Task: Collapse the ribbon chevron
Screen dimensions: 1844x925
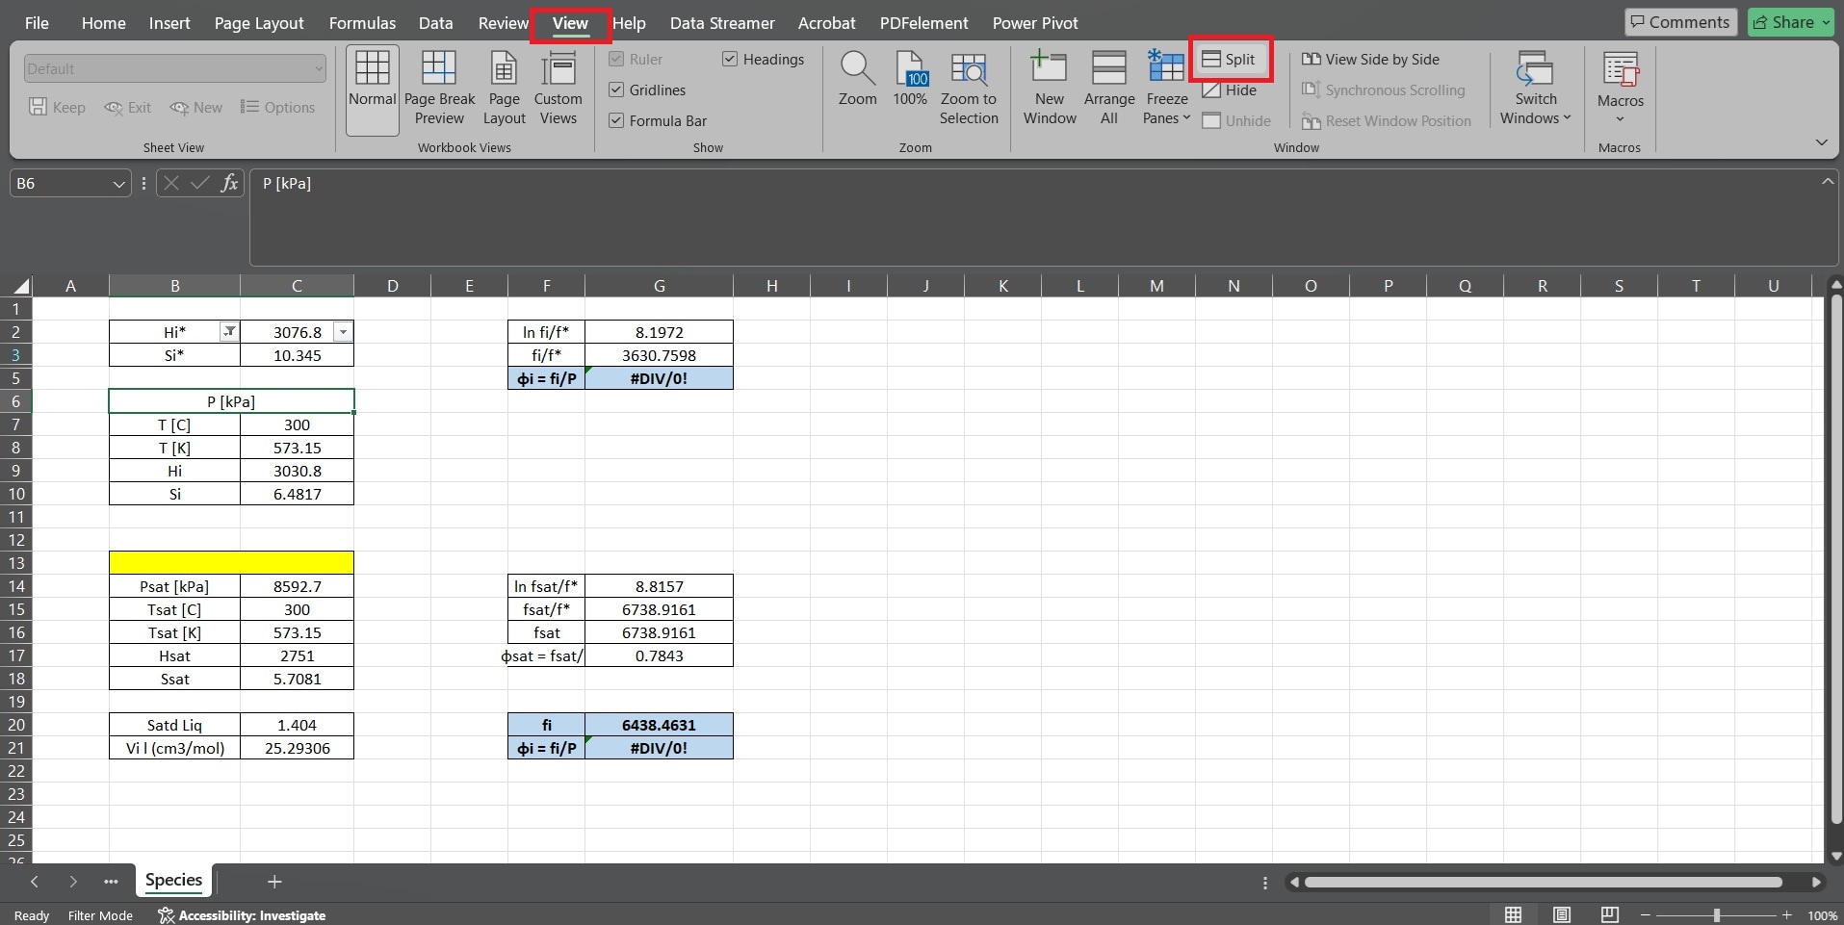Action: point(1821,142)
